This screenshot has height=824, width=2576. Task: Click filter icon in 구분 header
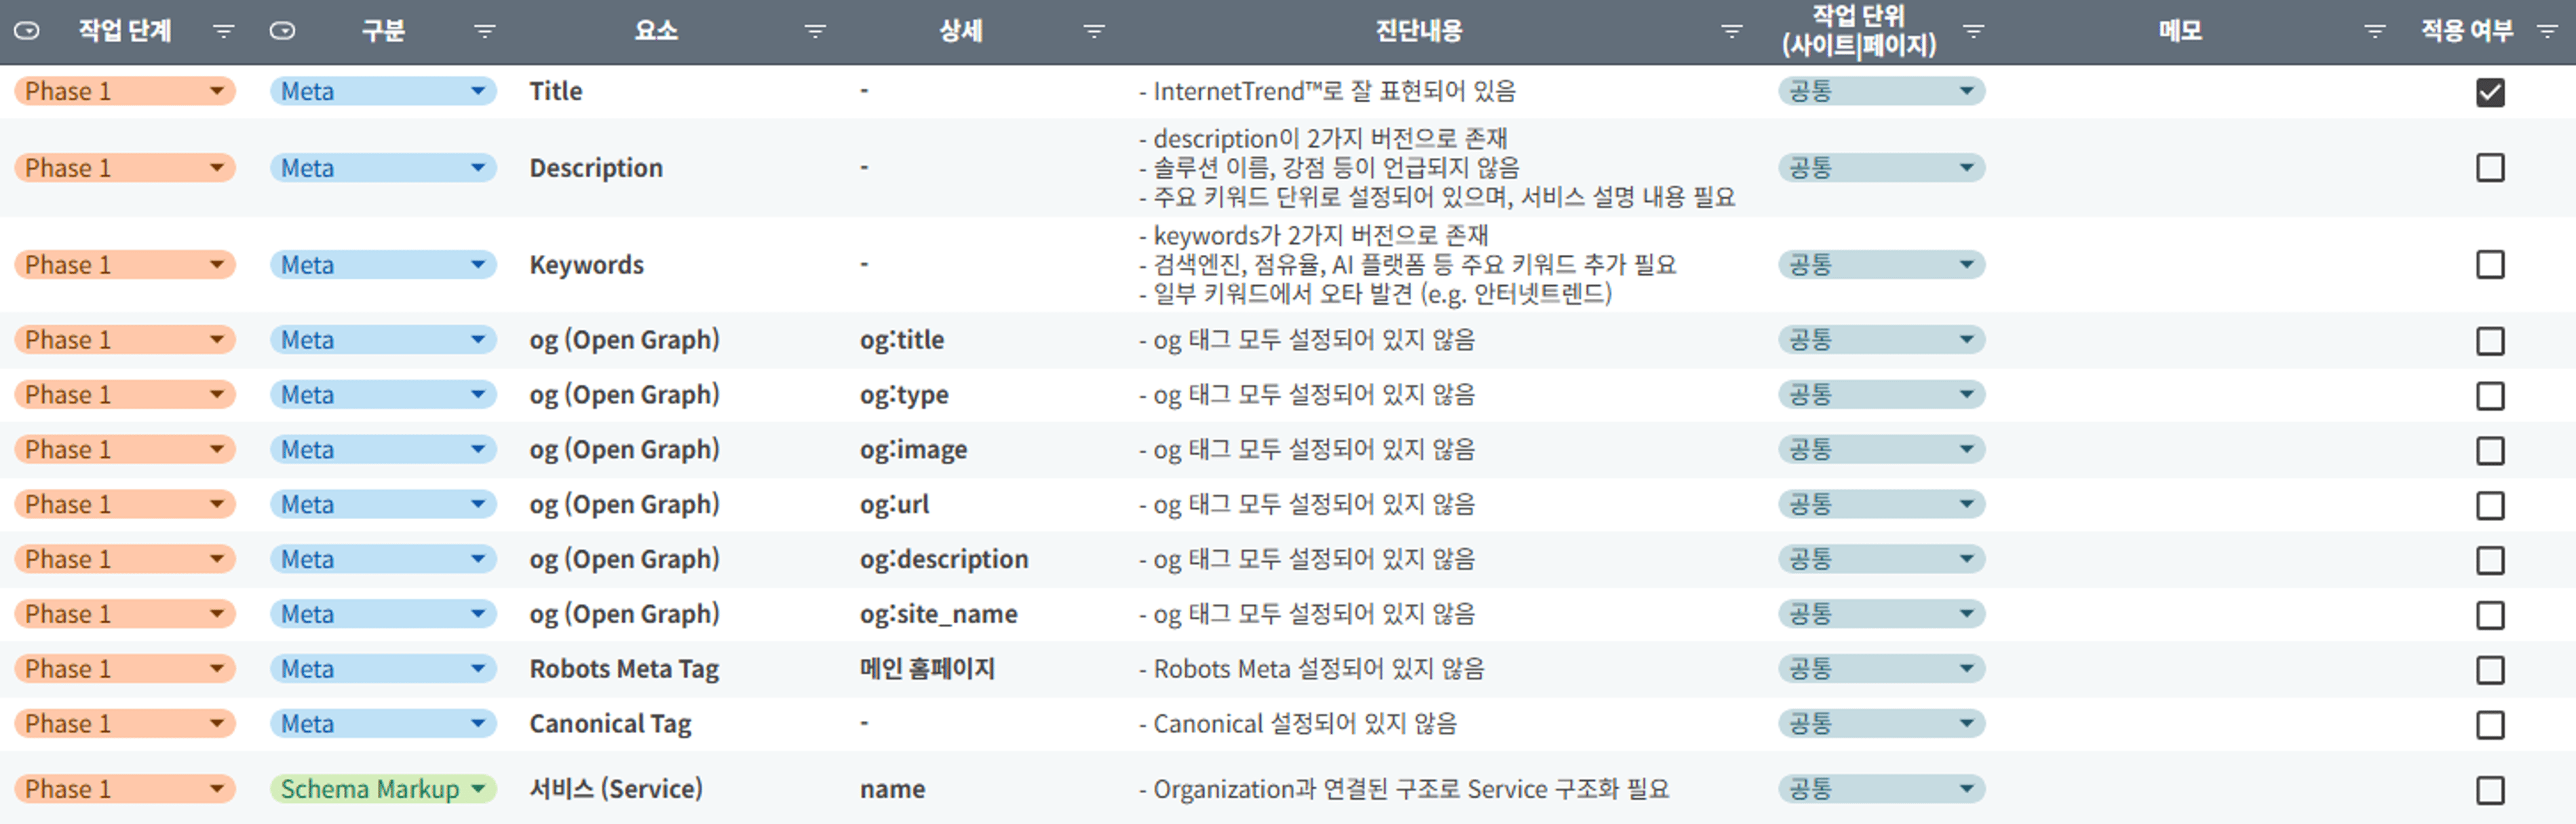485,32
